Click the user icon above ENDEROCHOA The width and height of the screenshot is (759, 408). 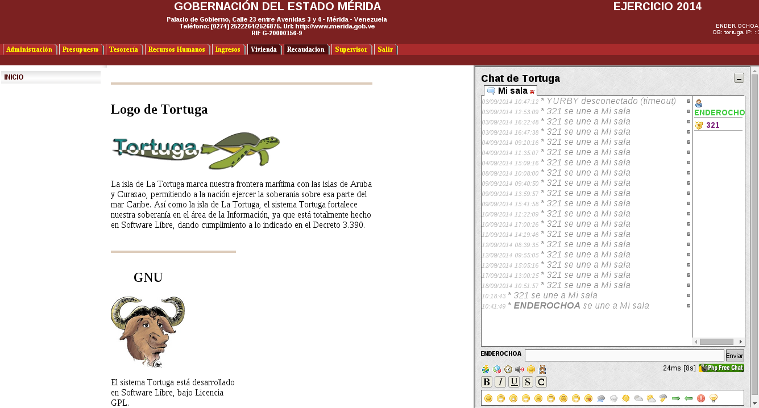[x=699, y=103]
